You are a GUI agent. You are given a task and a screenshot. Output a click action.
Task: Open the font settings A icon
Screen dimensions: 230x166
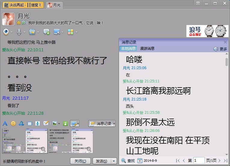5,123
